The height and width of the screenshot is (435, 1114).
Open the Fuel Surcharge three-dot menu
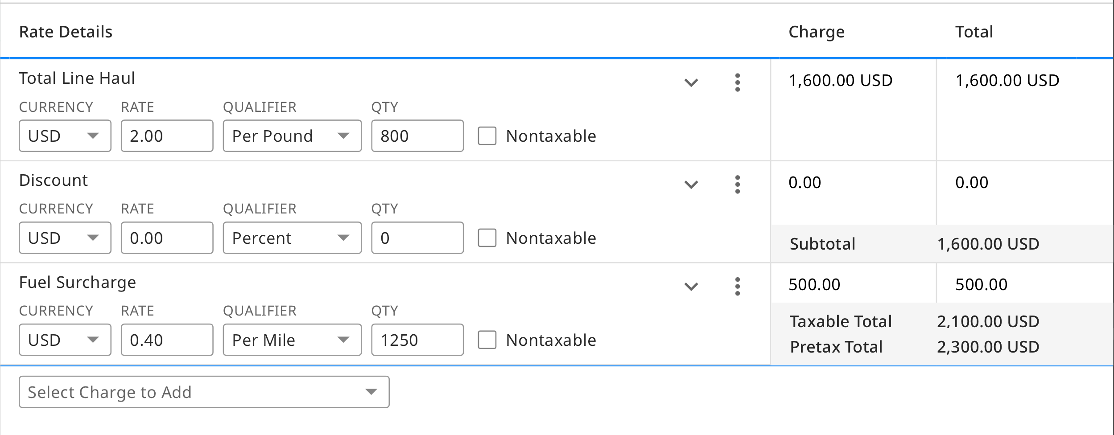[x=737, y=287]
